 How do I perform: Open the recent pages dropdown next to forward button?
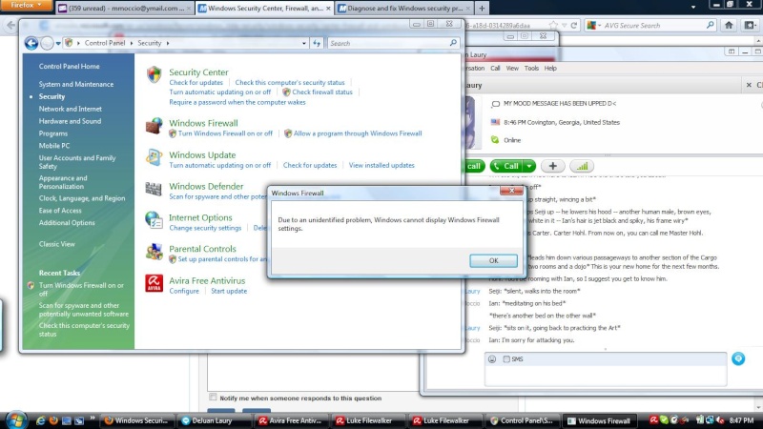coord(58,43)
